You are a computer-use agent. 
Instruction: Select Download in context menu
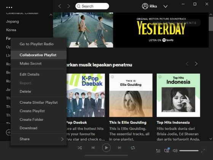(x=38, y=128)
